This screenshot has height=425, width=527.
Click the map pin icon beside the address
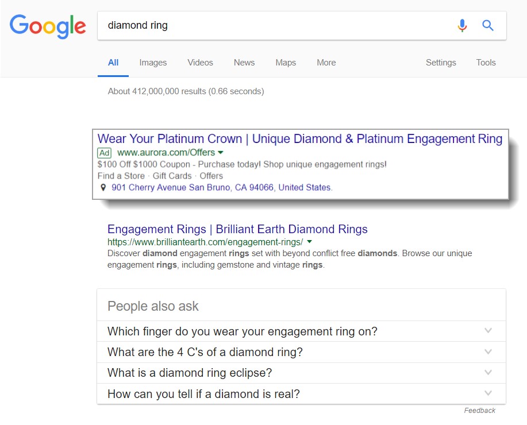tap(103, 188)
